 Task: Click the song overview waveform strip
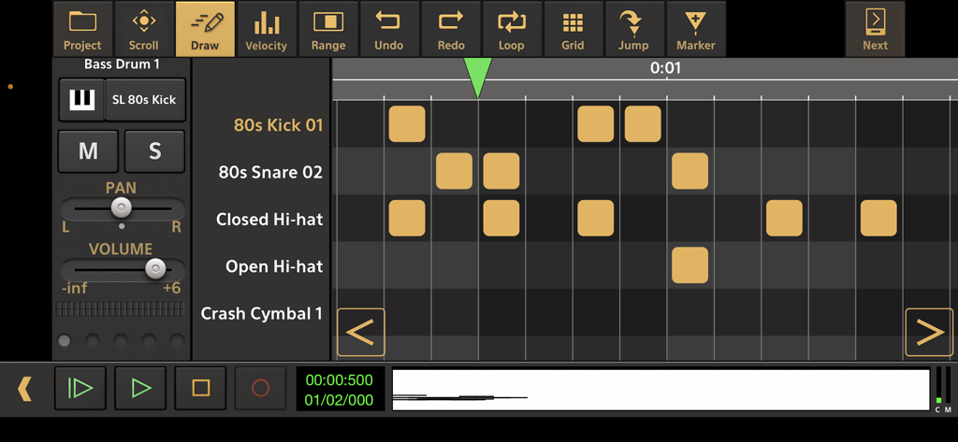(661, 390)
